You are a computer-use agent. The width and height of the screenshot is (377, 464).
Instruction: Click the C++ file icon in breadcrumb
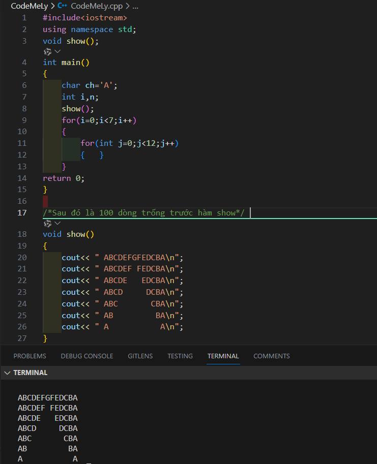pos(62,6)
